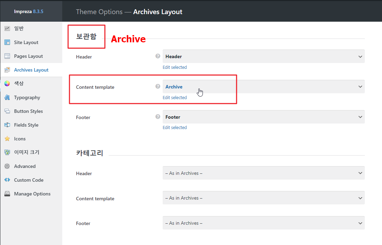Open Manage Options section

31,194
